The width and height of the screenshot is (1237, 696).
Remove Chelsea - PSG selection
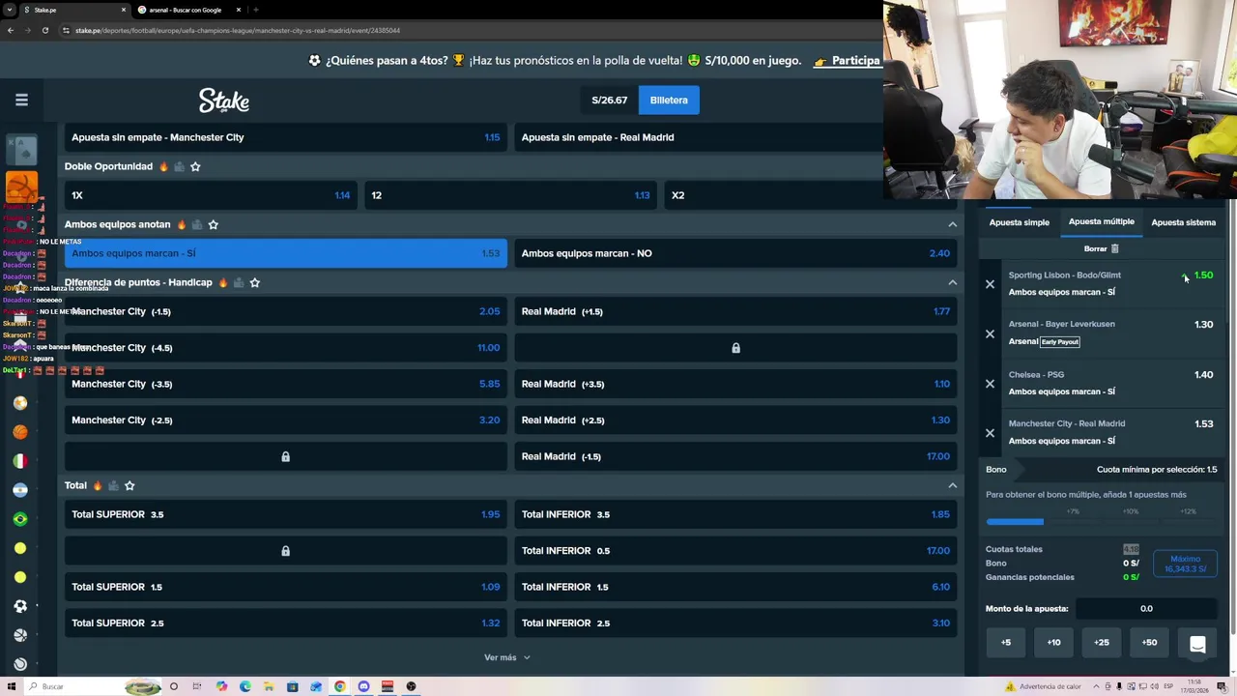[x=990, y=384]
